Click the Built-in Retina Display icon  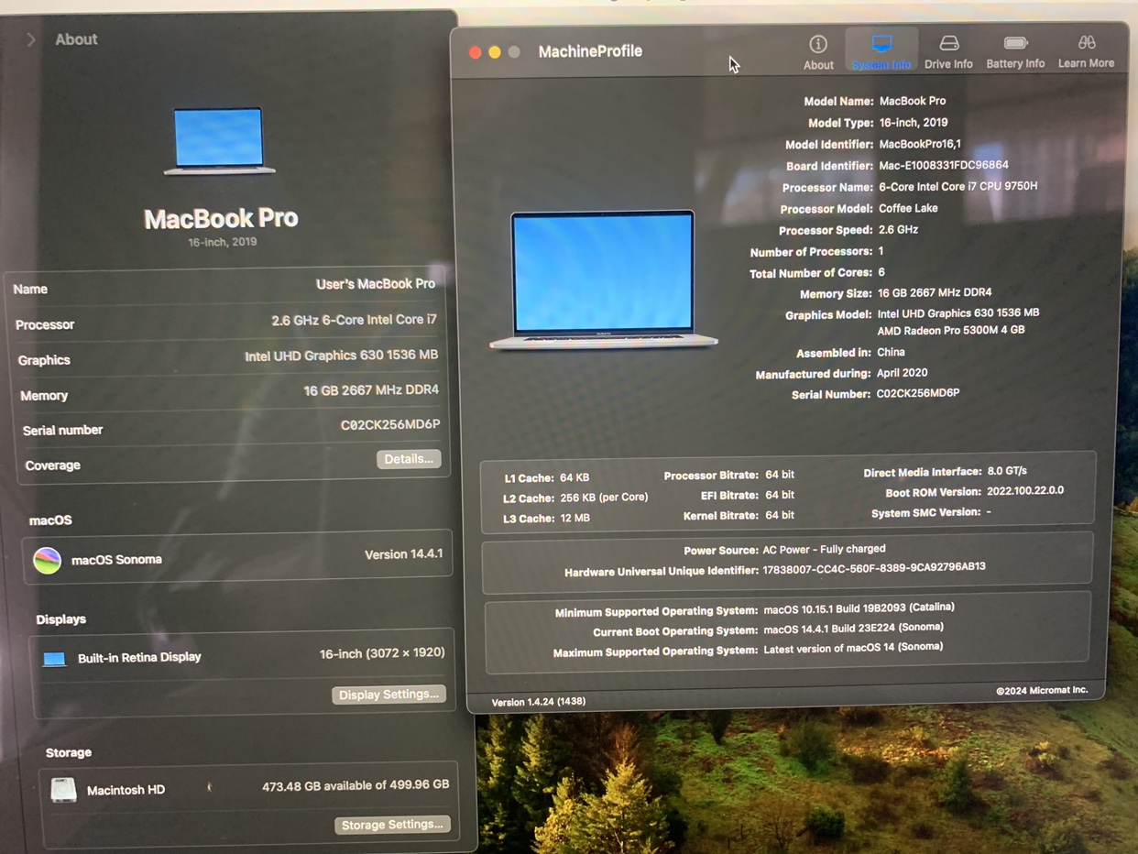(x=54, y=659)
